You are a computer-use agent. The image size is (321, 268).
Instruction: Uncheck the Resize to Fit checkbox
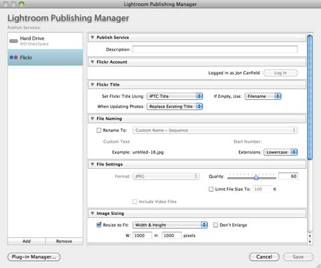pos(99,225)
